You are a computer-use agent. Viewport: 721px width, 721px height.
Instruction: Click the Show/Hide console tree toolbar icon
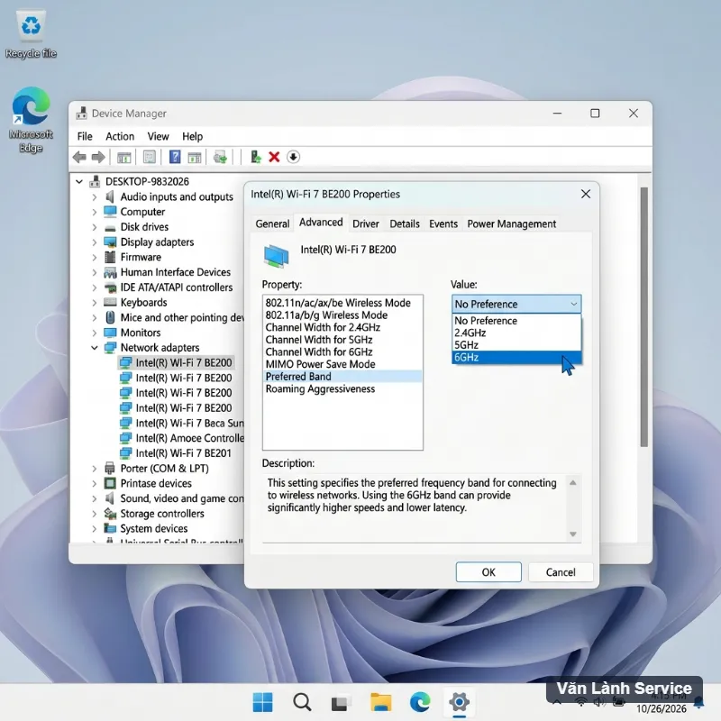124,157
